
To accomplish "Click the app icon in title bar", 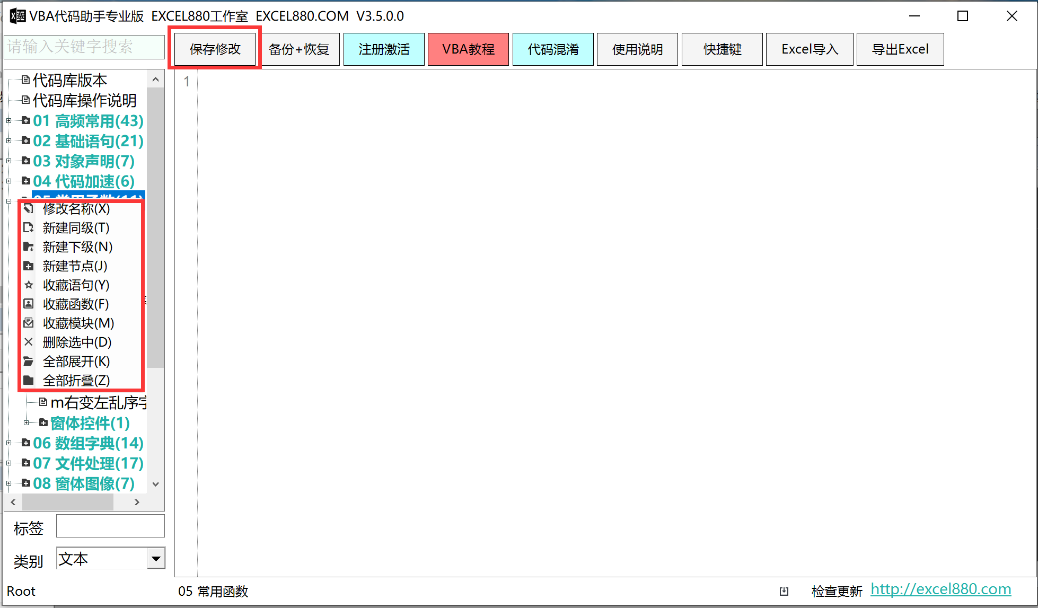I will coord(17,16).
